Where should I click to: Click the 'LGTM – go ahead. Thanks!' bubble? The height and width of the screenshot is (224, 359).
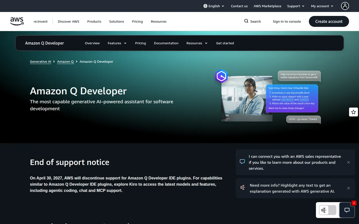pos(303,119)
